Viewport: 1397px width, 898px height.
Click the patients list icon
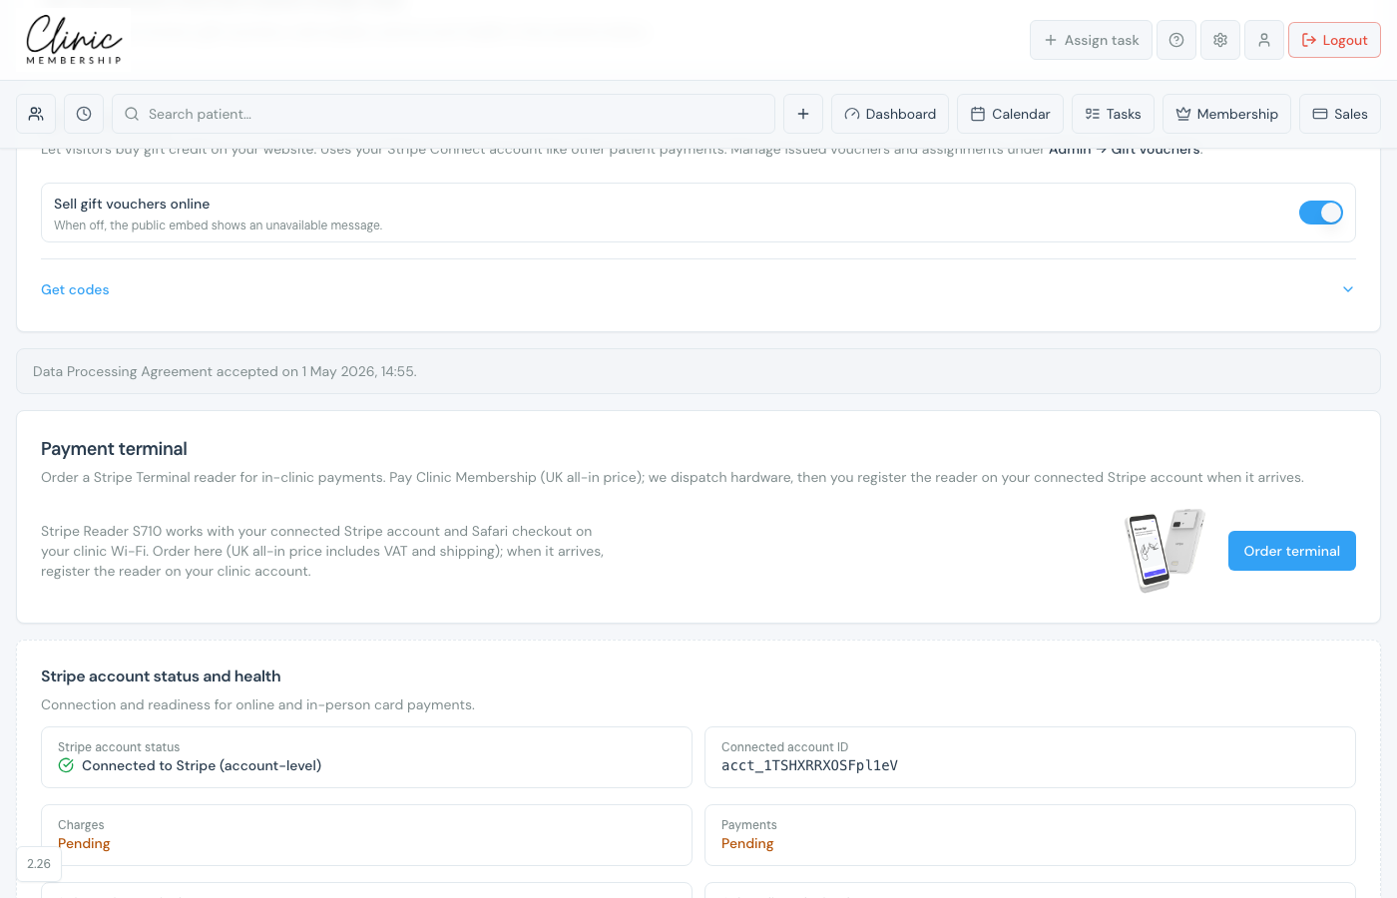coord(36,114)
